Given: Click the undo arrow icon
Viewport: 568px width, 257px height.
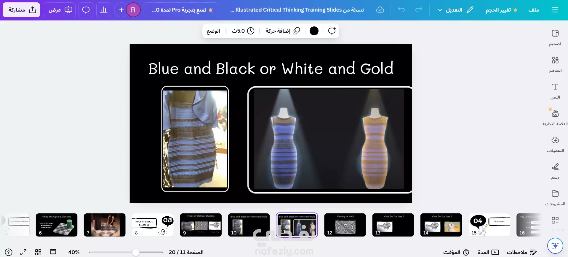Looking at the screenshot, I should tap(401, 10).
